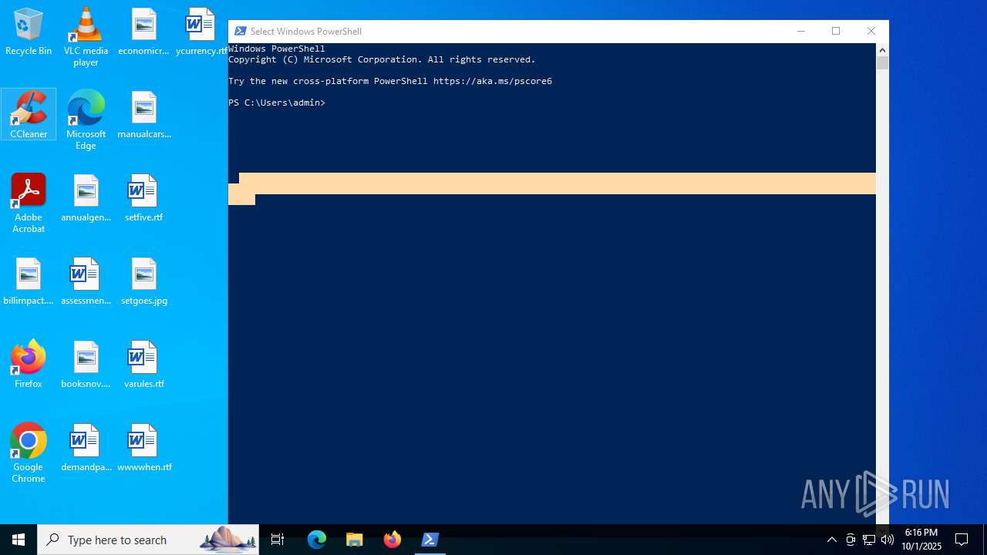Click the PowerShell title bar icon

coord(241,31)
